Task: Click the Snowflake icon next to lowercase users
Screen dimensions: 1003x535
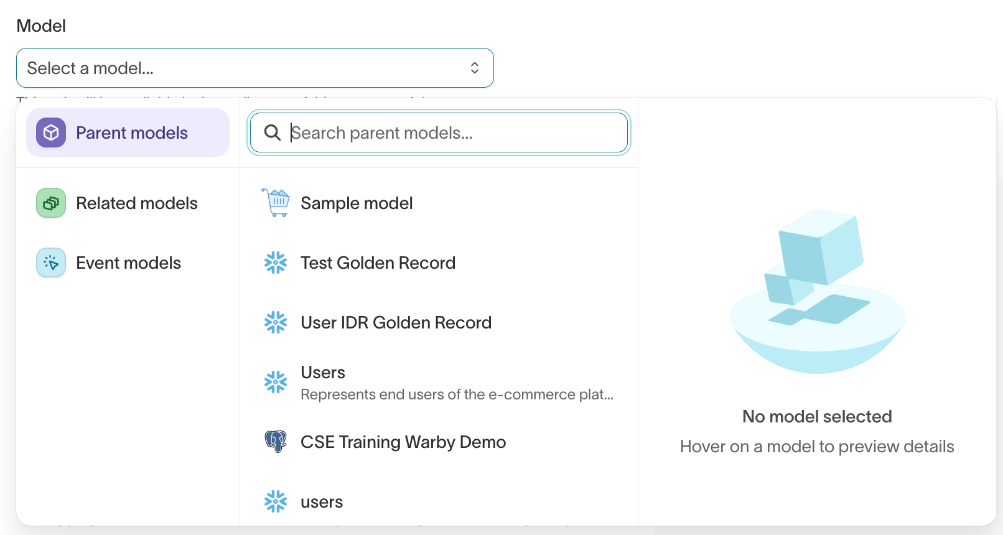Action: point(276,501)
